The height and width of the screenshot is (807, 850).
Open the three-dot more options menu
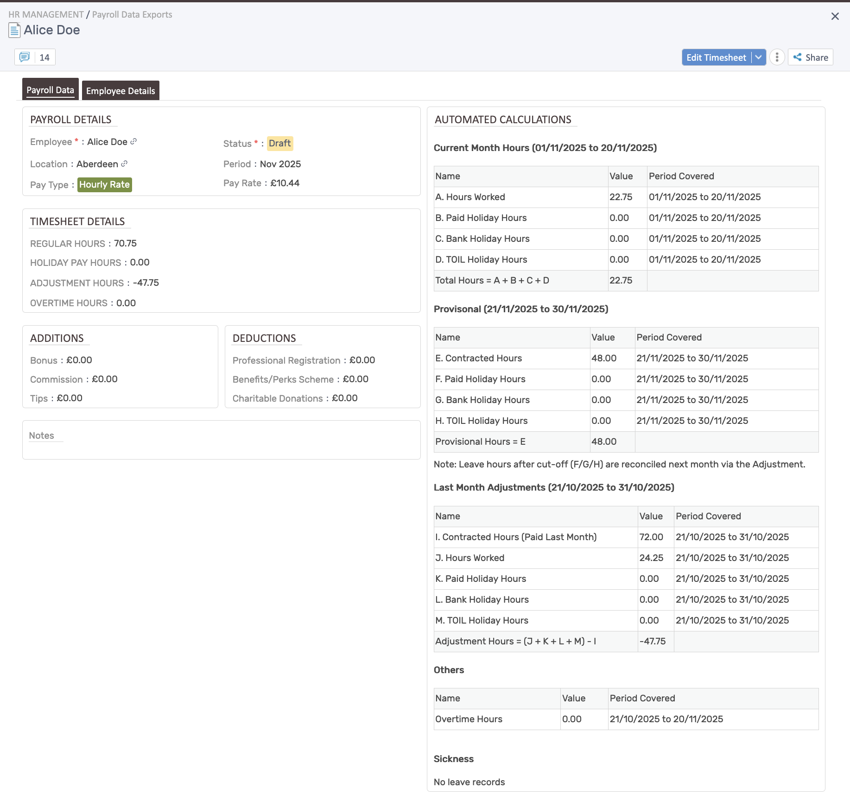tap(777, 57)
